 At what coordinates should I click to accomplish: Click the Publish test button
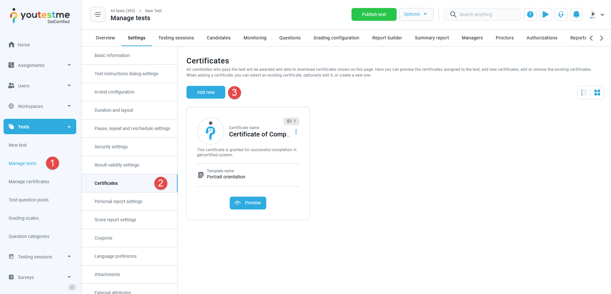point(374,14)
